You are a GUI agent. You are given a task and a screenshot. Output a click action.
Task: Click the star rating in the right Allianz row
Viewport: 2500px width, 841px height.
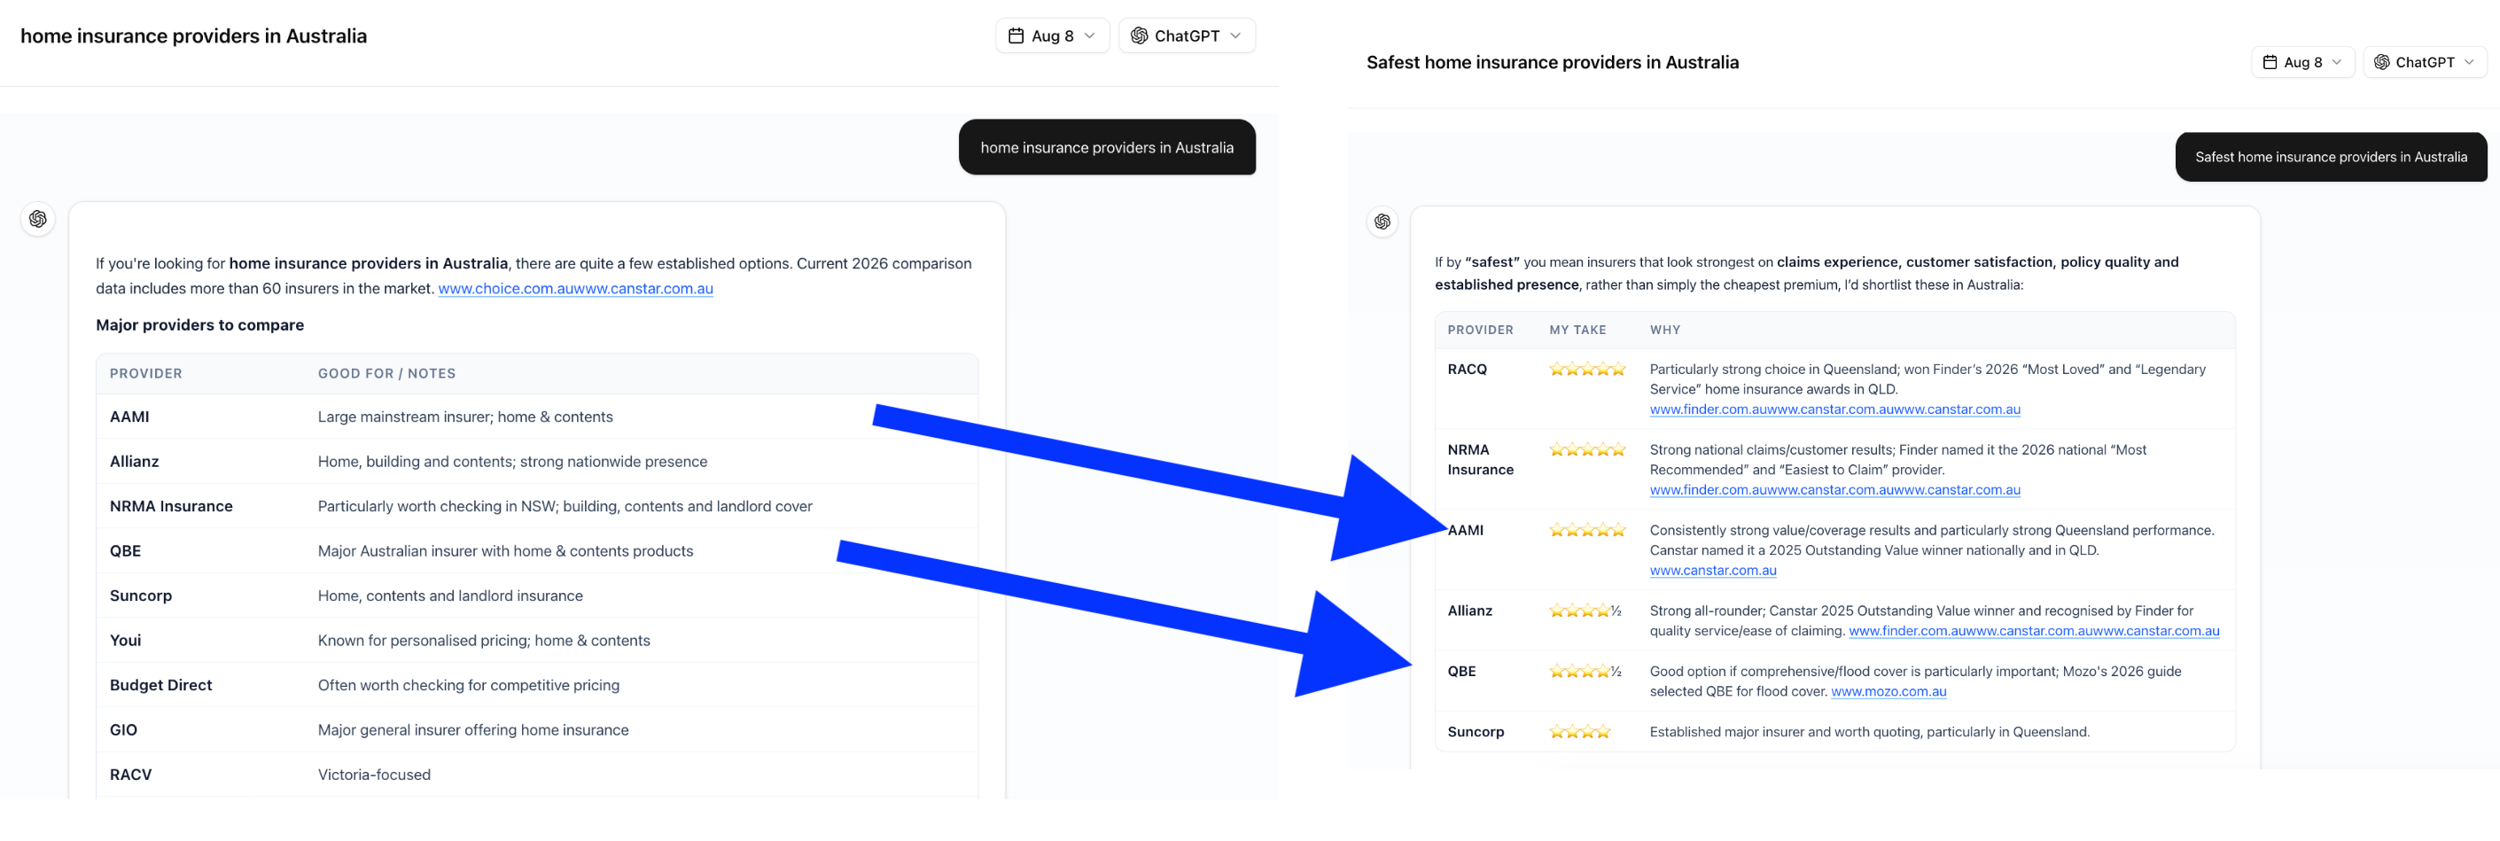[x=1585, y=611]
